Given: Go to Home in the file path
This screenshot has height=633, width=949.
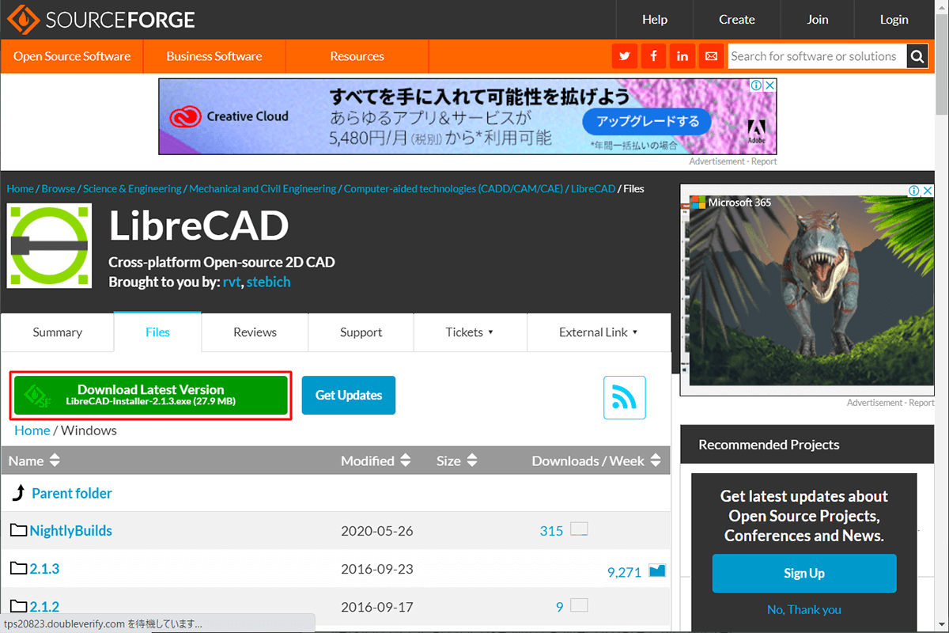Looking at the screenshot, I should point(32,430).
